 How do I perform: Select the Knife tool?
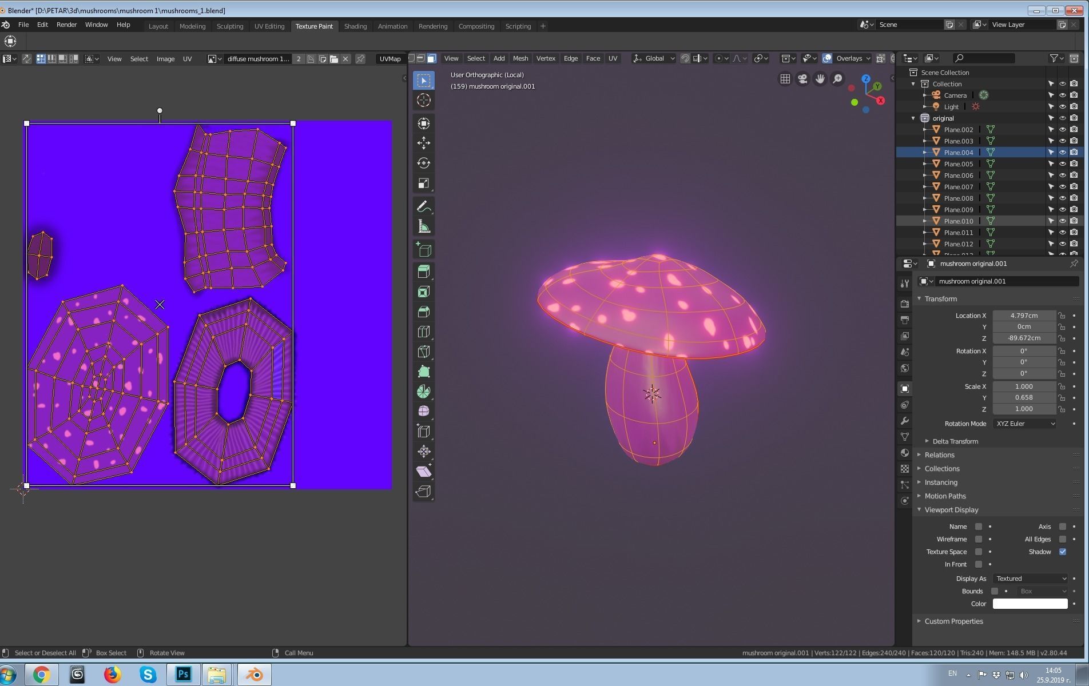click(424, 352)
